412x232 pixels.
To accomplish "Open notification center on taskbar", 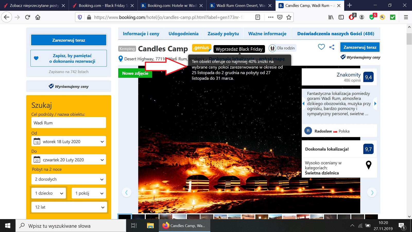I will pyautogui.click(x=402, y=226).
